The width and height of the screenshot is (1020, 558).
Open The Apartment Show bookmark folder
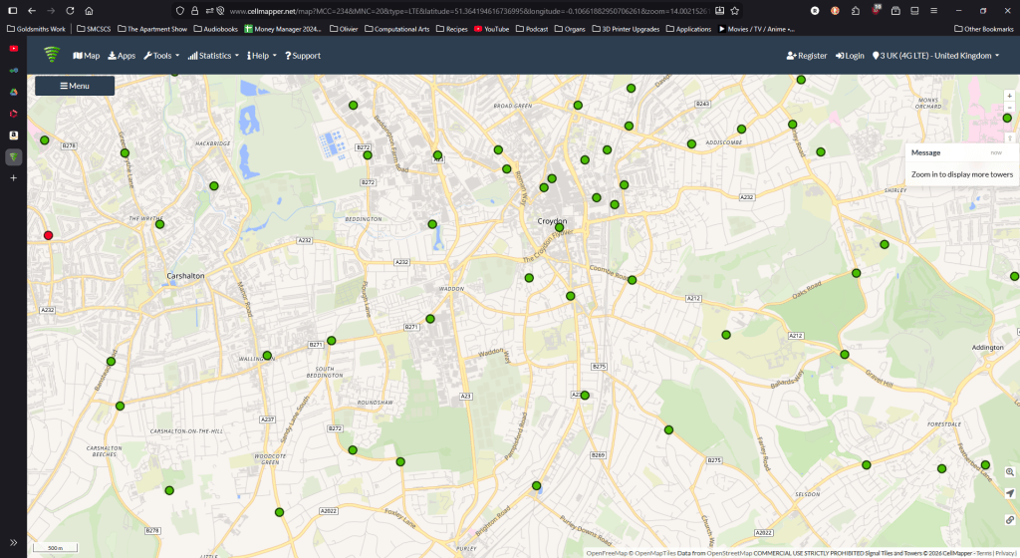pos(152,29)
